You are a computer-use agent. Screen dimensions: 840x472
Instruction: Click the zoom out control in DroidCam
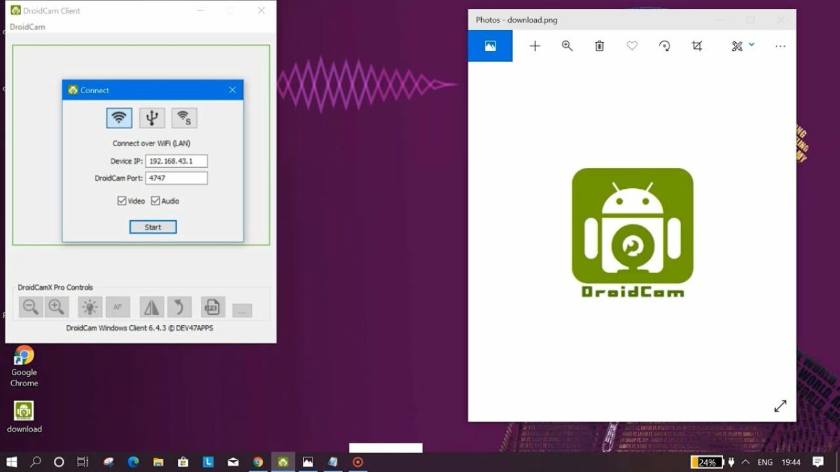point(30,307)
